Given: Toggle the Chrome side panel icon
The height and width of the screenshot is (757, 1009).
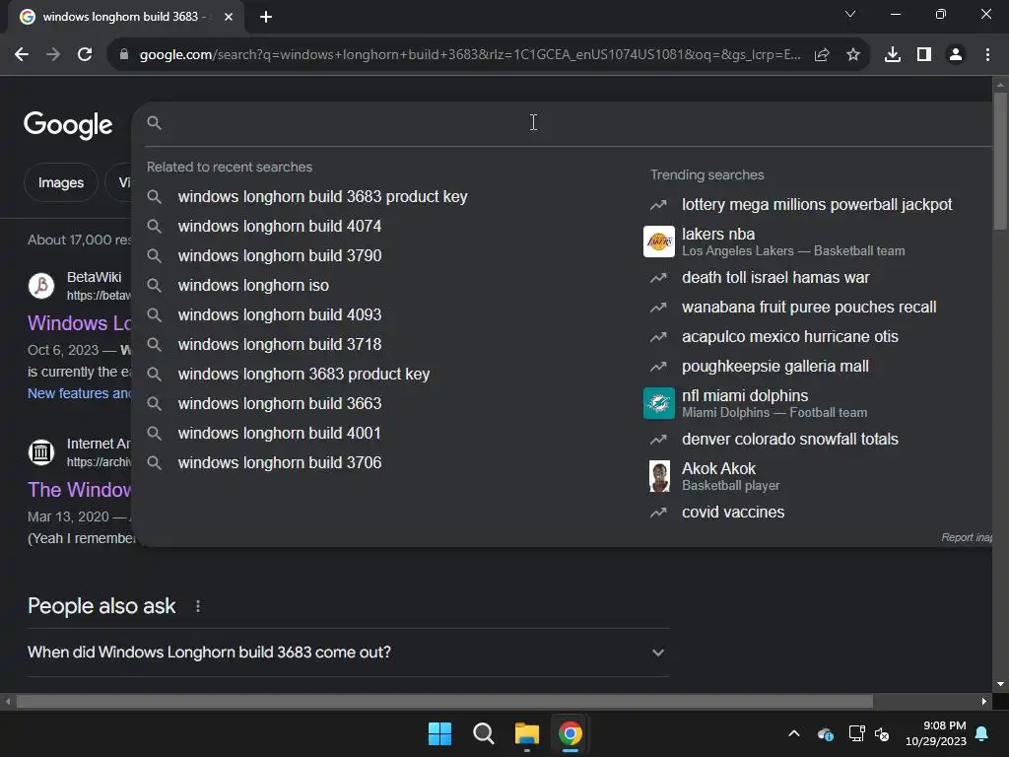Looking at the screenshot, I should [x=924, y=55].
